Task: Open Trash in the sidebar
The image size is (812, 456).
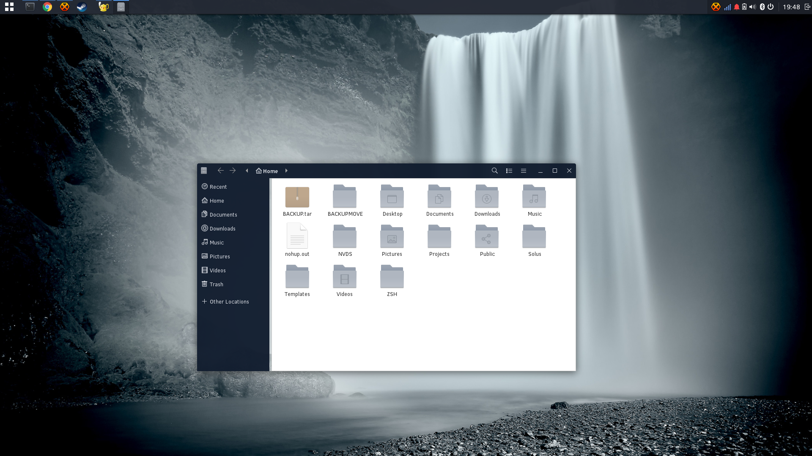Action: tap(233, 284)
